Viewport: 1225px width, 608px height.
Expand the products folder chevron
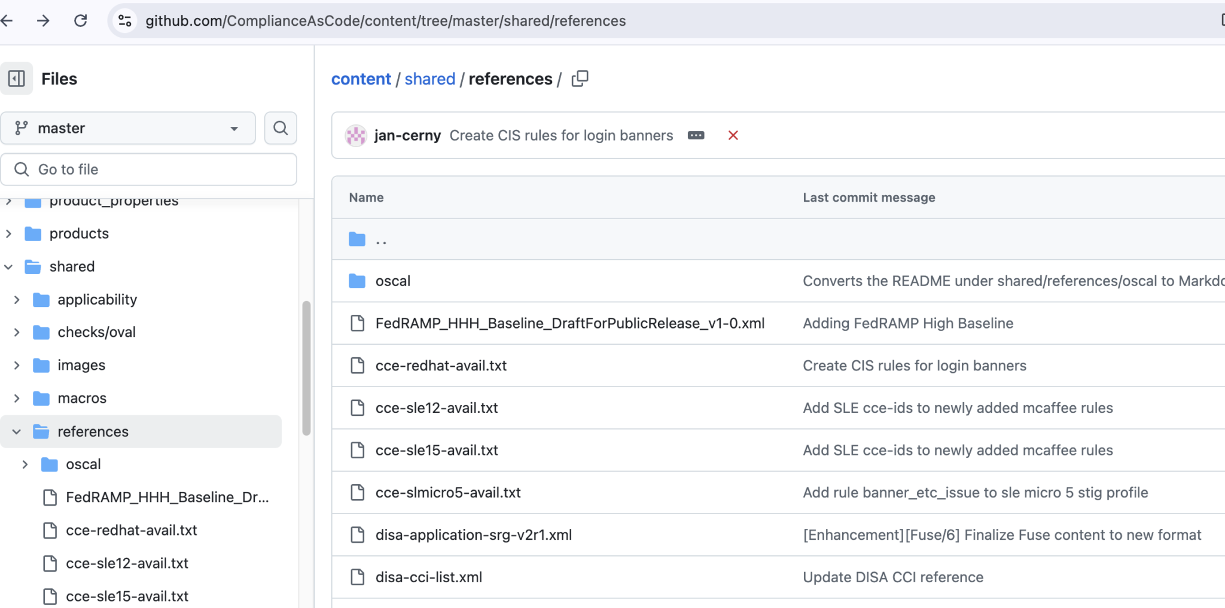9,233
